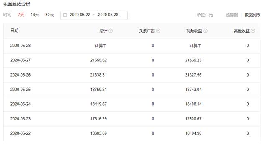Click the 收益趋势分析 heading
This screenshot has width=268, height=151.
[x=17, y=4]
